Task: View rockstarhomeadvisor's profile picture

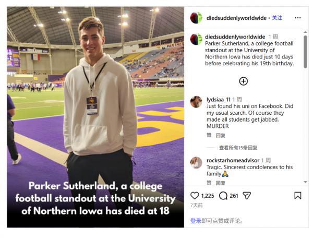Action: point(196,162)
